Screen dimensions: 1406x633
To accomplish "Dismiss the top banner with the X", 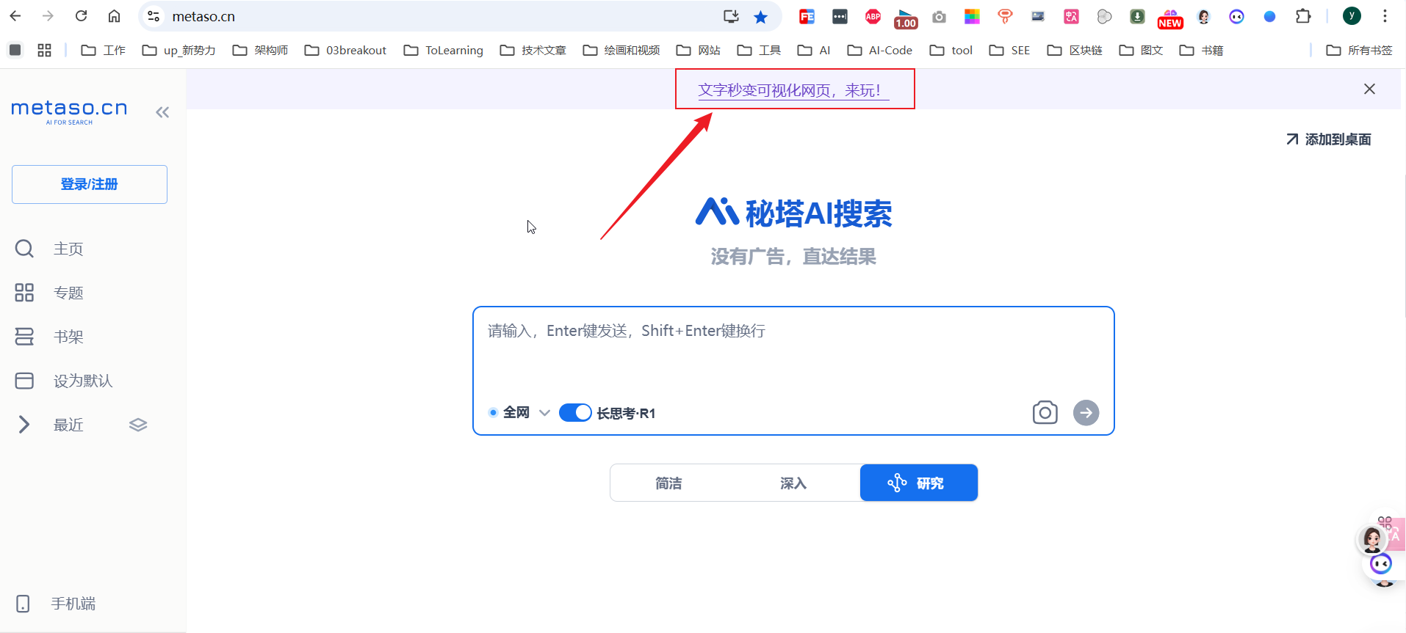I will coord(1369,89).
